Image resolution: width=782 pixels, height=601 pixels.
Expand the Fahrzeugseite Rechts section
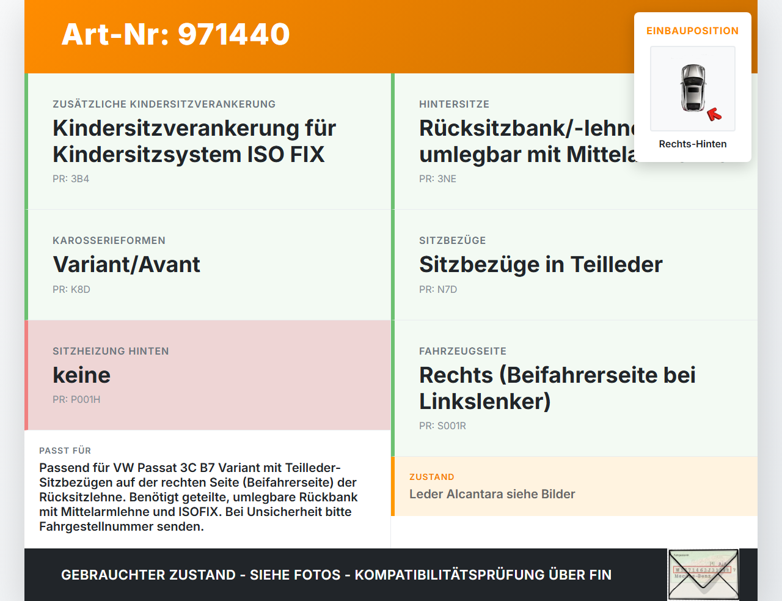click(574, 388)
